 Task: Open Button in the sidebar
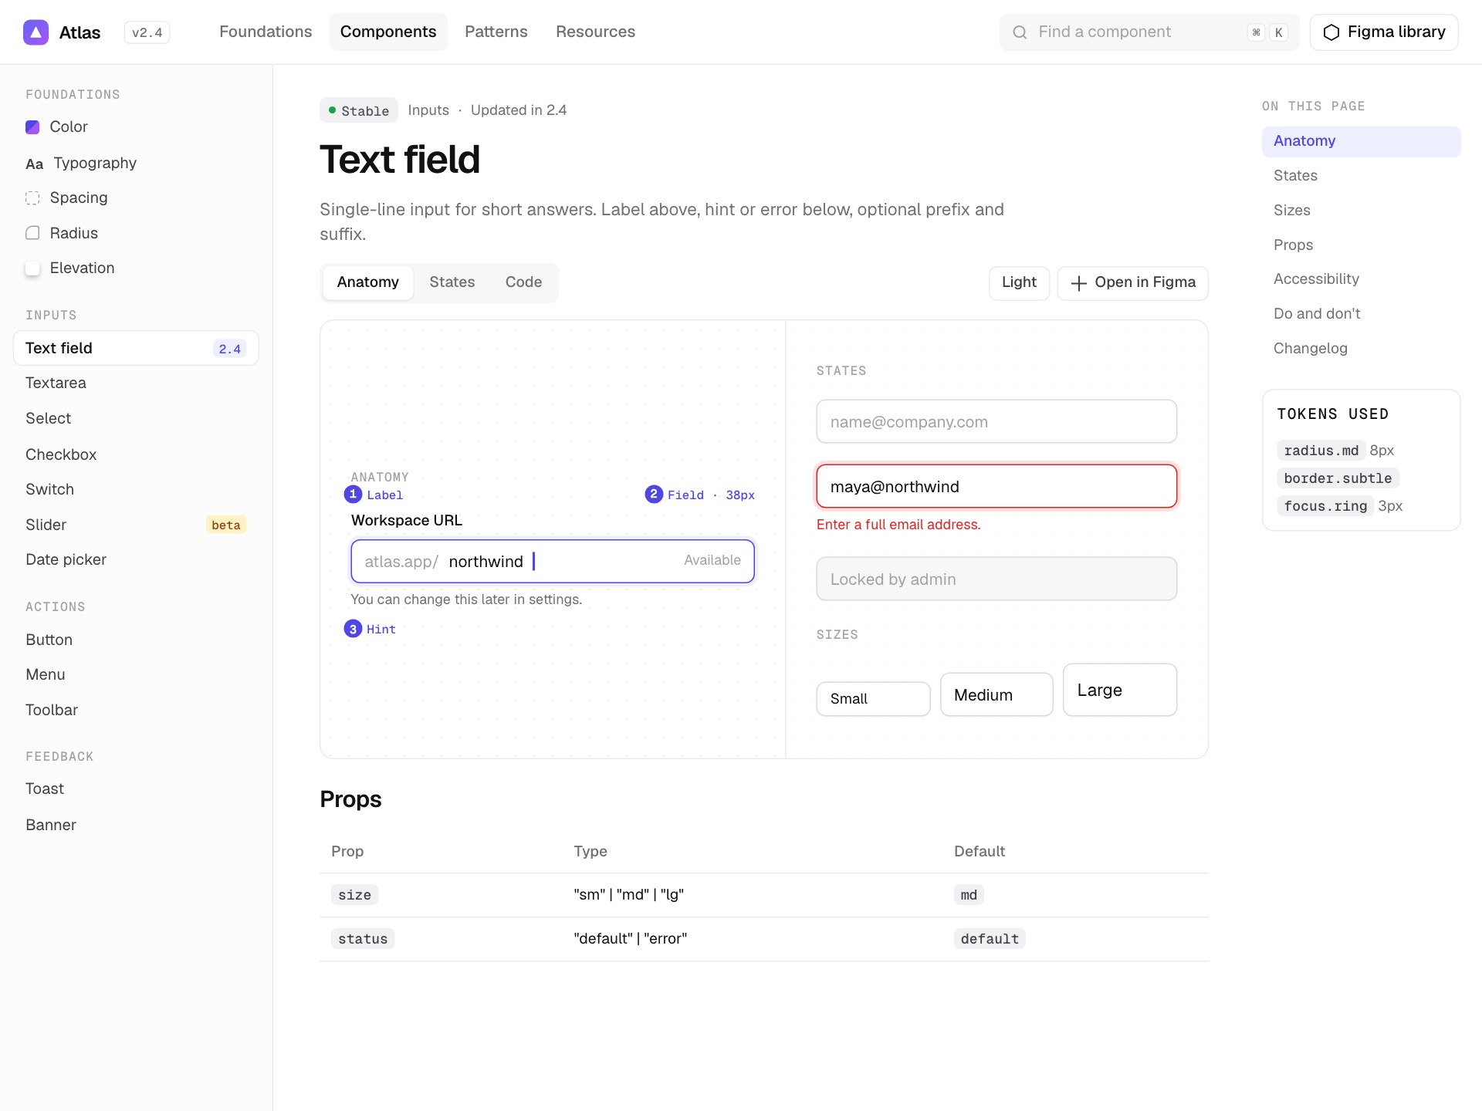coord(136,640)
